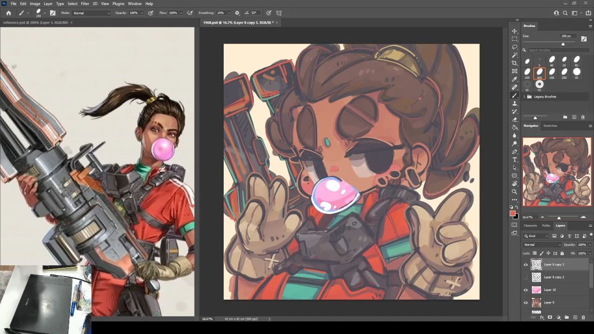Toggle lock all layer attributes

(562, 253)
